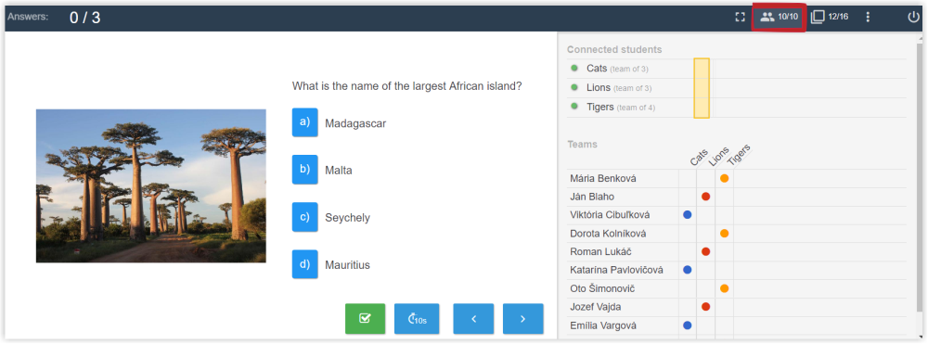928x344 pixels.
Task: Open the three-dot more options menu
Action: point(868,17)
